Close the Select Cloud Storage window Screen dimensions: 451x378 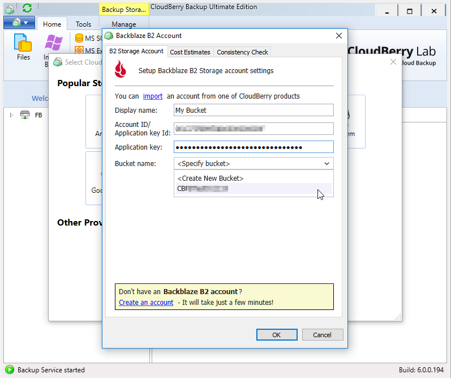point(393,62)
